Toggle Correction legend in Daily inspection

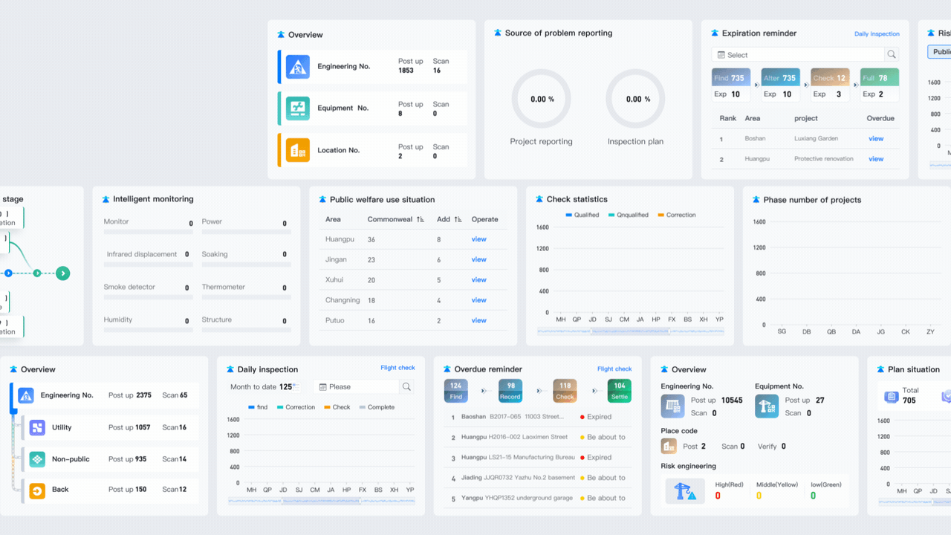pos(296,407)
